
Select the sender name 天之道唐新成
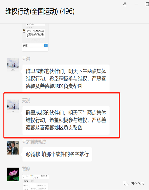34,142
